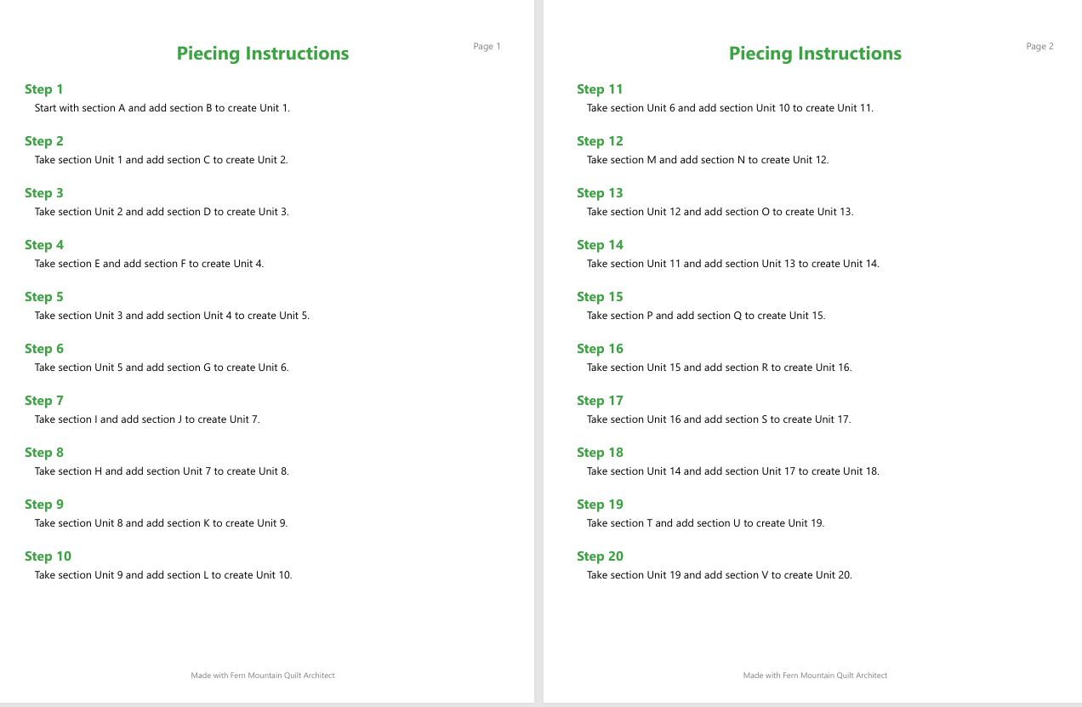This screenshot has width=1082, height=707.
Task: Click the instruction line creating Unit 18
Action: (733, 471)
